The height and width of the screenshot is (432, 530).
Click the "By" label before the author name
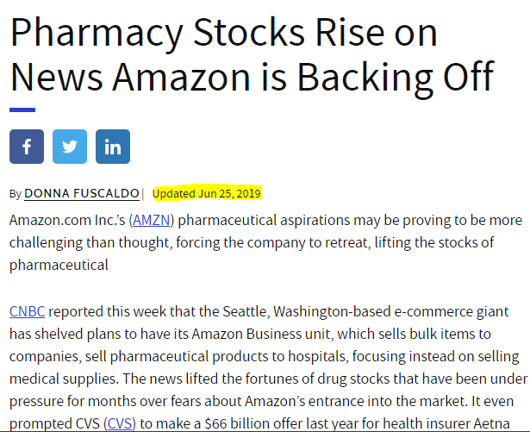point(16,194)
